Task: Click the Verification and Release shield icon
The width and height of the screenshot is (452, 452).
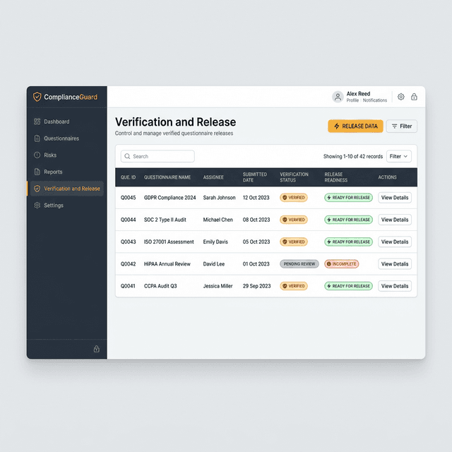Action: (37, 189)
